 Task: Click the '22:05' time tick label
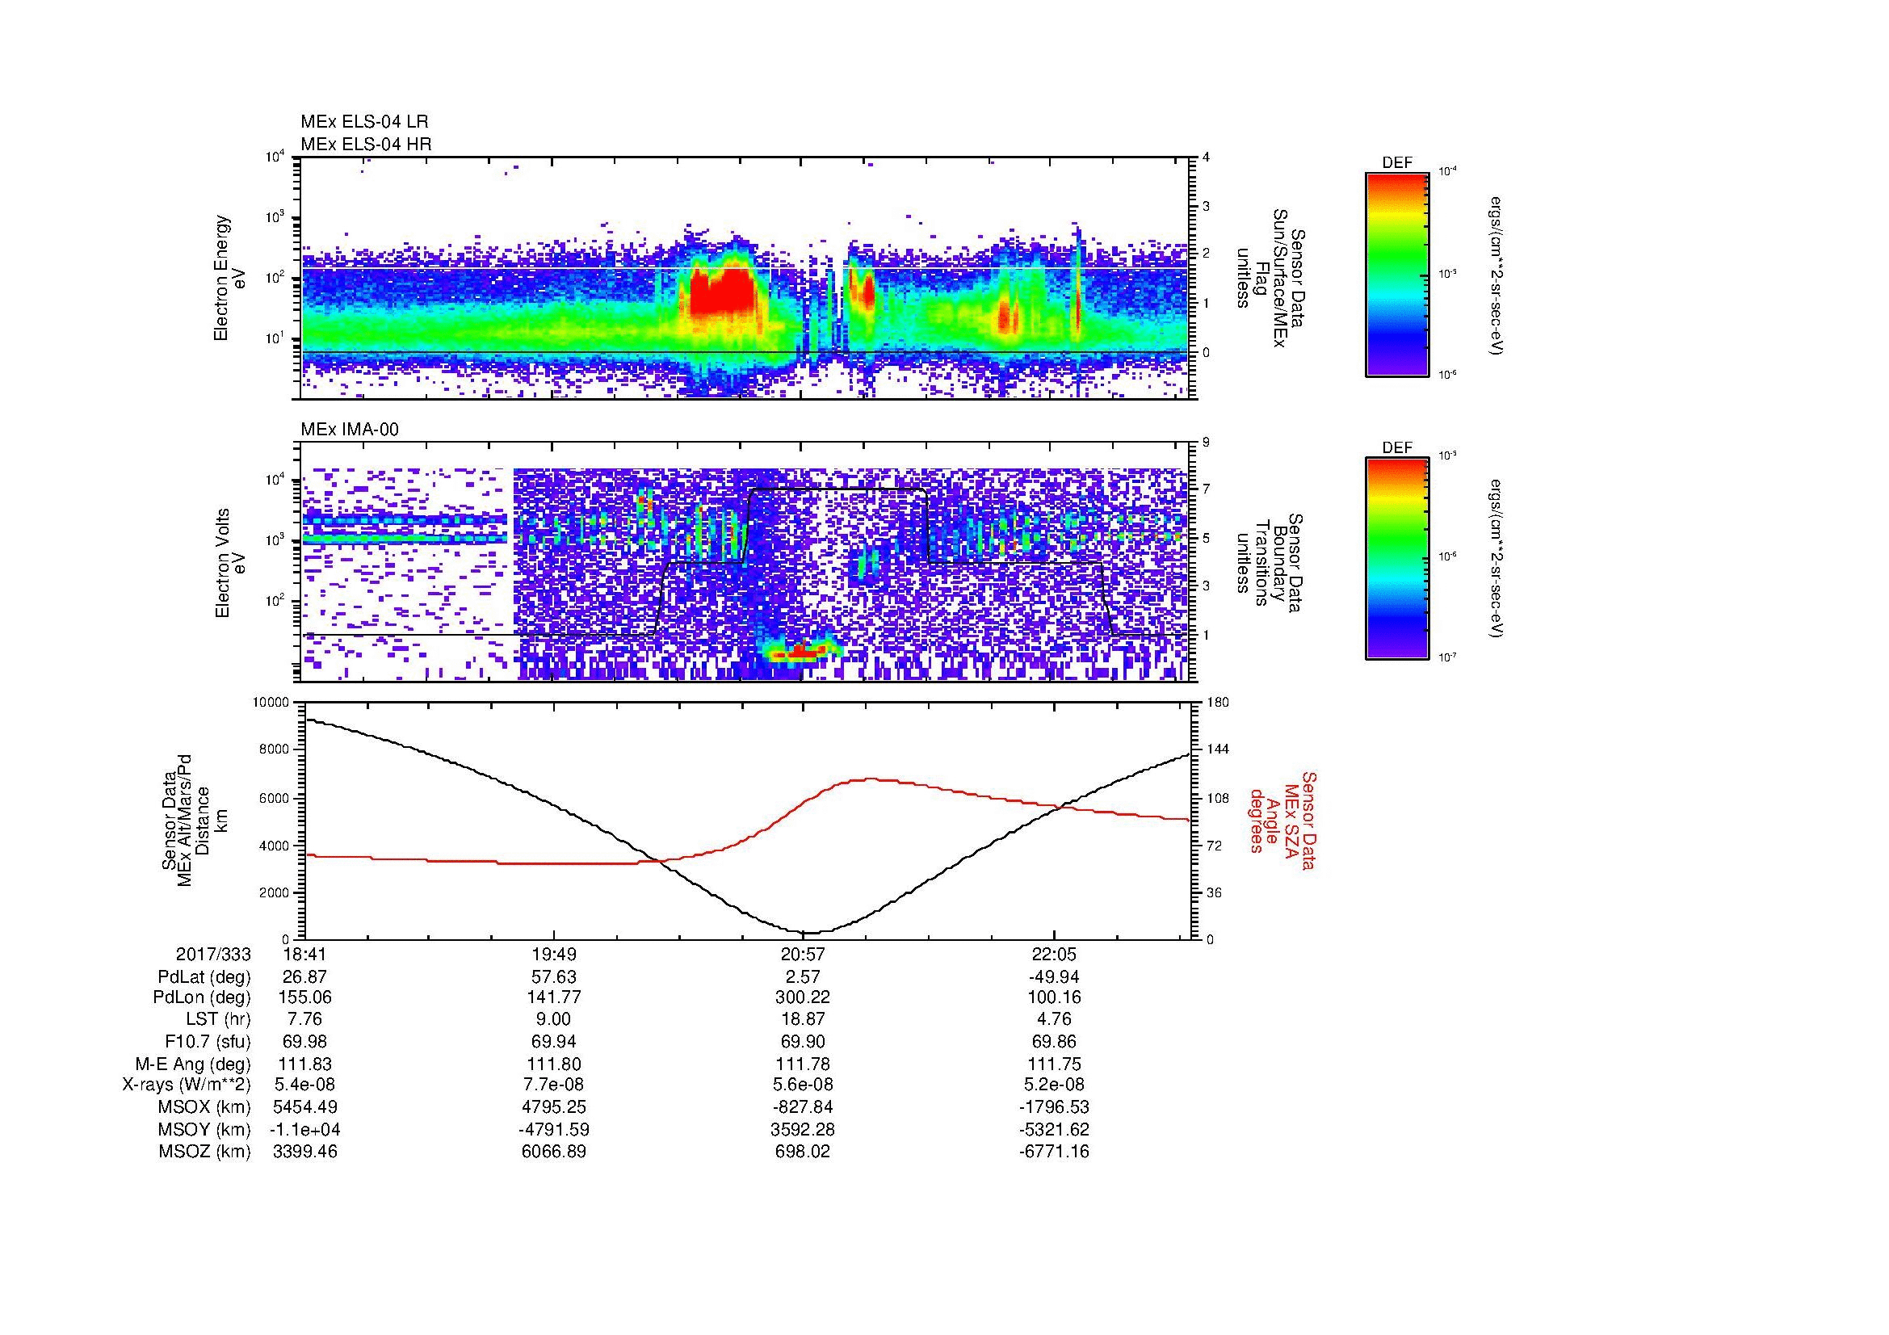(1053, 955)
